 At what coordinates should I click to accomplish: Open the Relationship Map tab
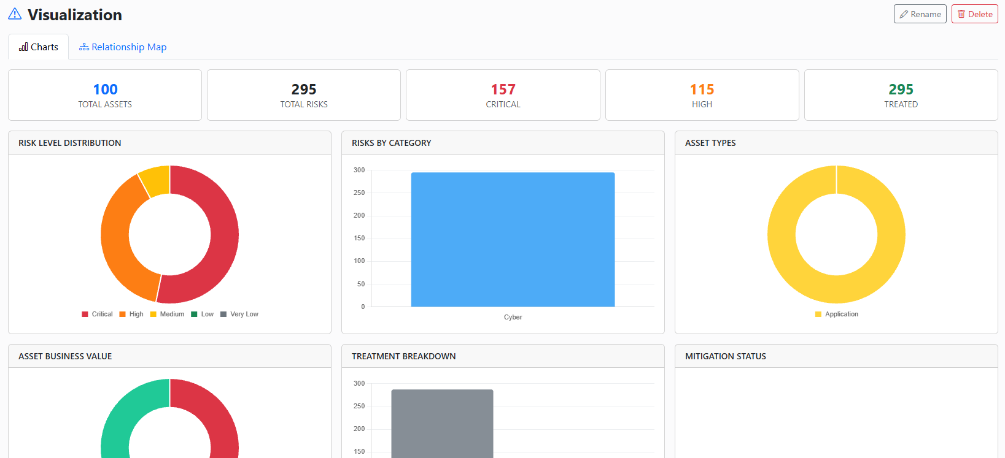123,47
